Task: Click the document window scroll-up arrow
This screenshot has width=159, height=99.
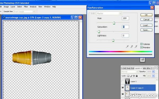Action: 81,21
